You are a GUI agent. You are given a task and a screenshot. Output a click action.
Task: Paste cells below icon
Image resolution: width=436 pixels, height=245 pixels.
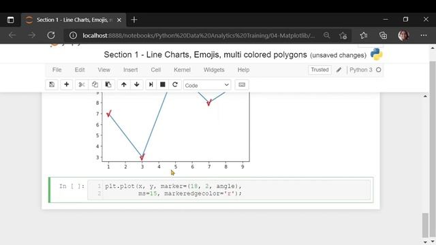[108, 84]
